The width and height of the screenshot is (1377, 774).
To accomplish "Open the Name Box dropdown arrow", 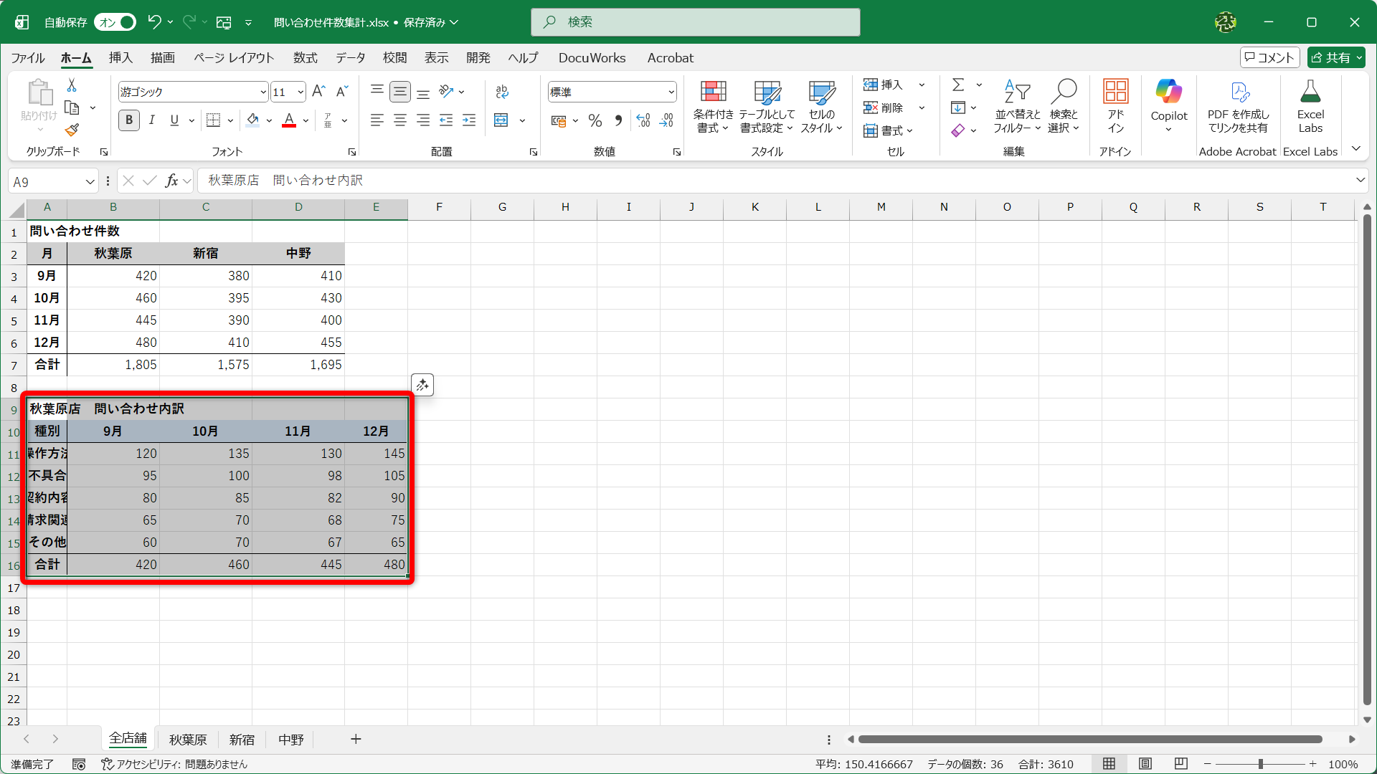I will [90, 182].
